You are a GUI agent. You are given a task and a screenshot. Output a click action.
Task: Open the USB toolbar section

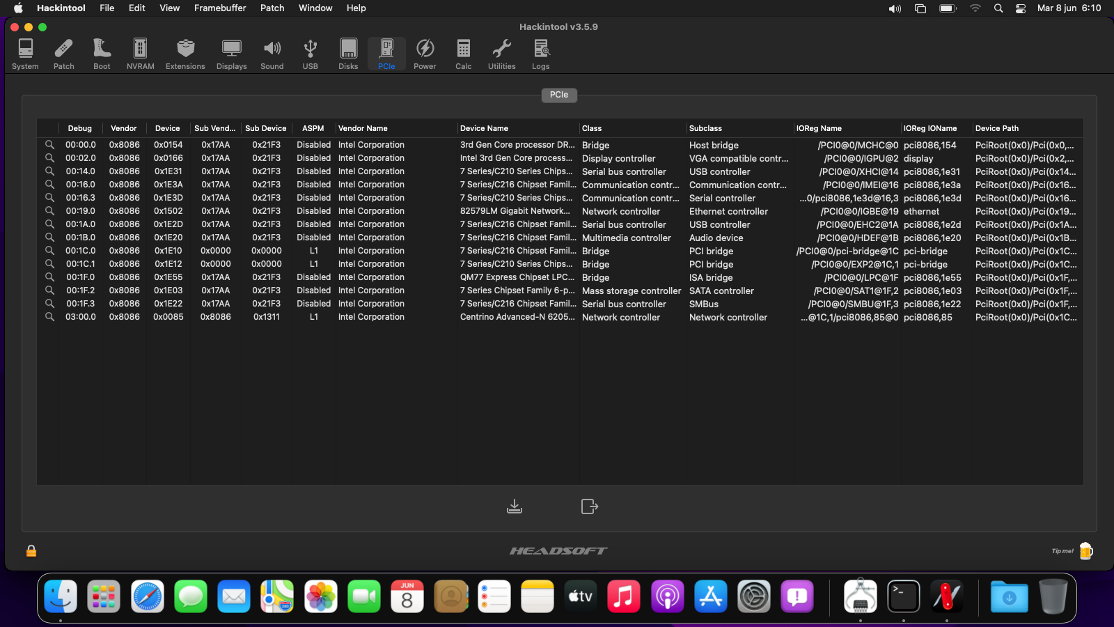point(310,54)
